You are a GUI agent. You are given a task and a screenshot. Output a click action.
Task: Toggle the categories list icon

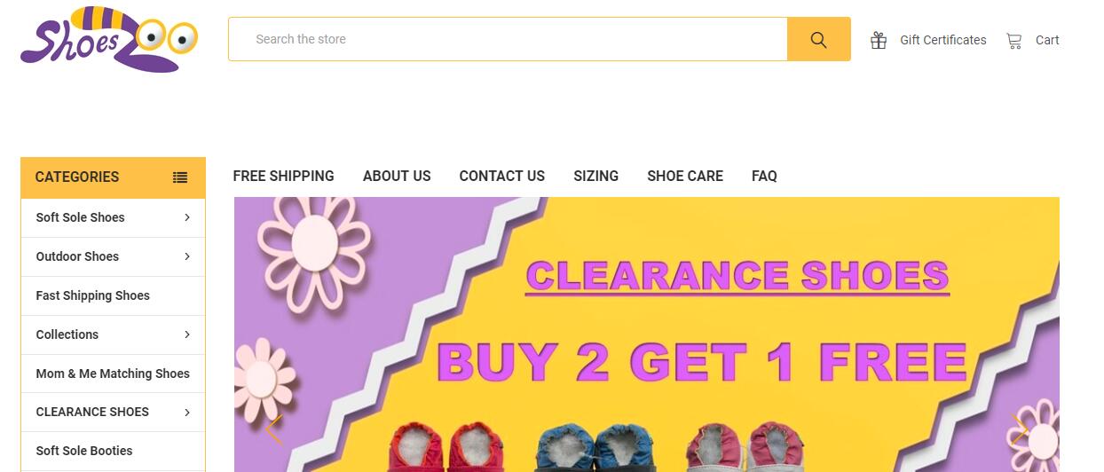tap(180, 177)
